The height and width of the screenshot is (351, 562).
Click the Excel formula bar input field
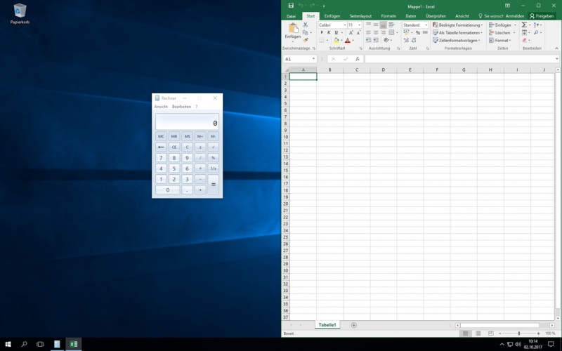[460, 59]
